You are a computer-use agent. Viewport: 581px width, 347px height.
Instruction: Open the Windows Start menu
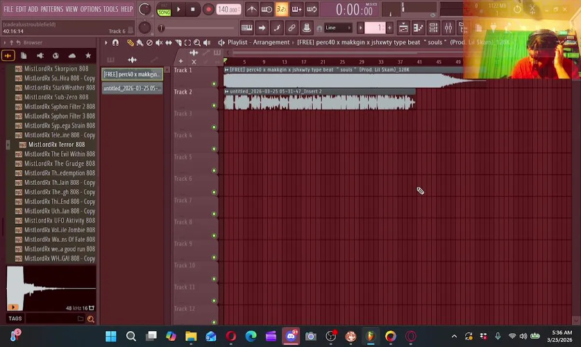111,336
